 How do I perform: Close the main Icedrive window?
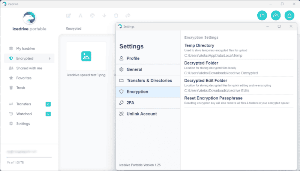pos(294,4)
